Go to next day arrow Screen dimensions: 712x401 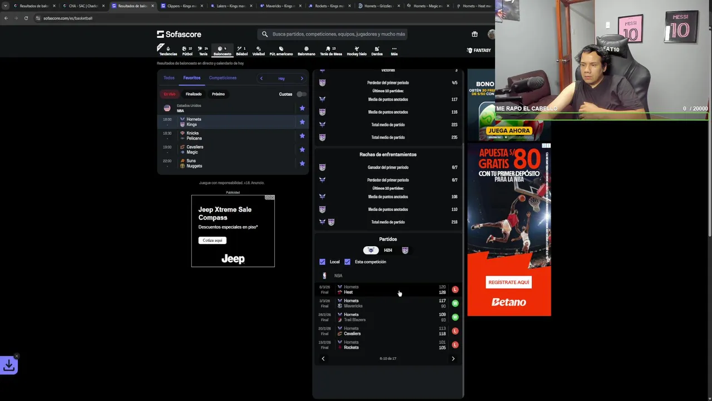coord(302,79)
